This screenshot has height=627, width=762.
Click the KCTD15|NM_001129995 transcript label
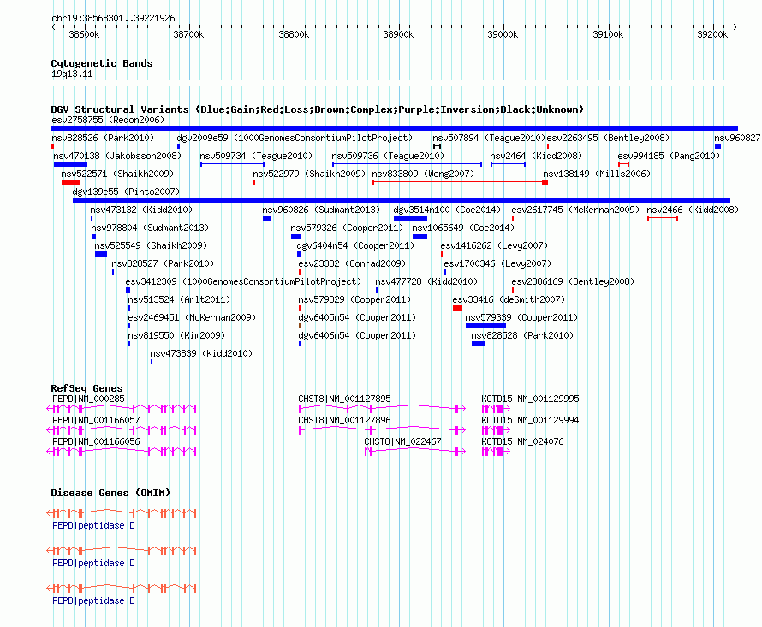pyautogui.click(x=530, y=399)
